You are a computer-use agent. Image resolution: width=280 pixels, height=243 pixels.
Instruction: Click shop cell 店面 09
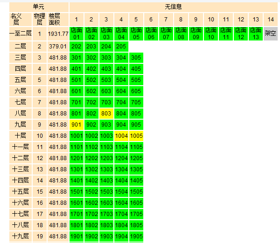click(x=196, y=34)
